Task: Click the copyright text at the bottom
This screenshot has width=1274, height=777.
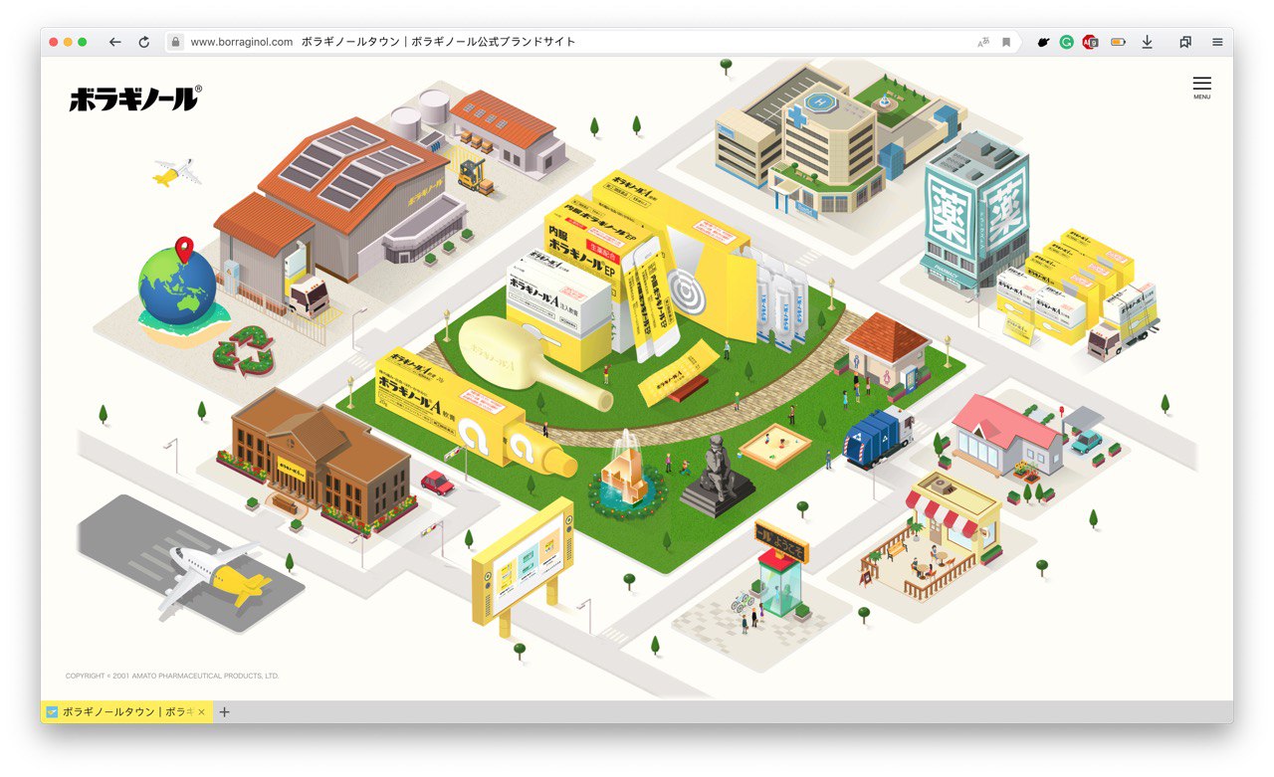Action: click(x=172, y=676)
